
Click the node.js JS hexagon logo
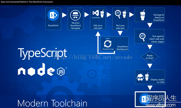pyautogui.click(x=61, y=71)
